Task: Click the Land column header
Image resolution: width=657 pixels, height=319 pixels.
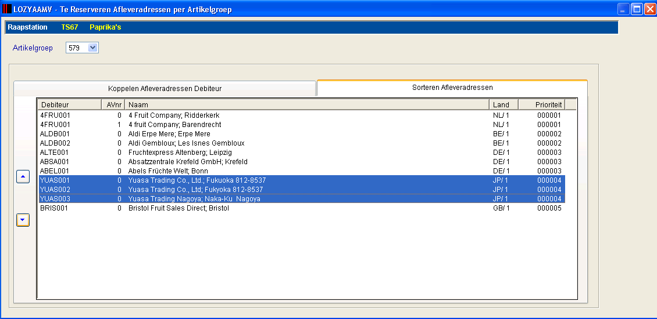Action: pos(504,104)
